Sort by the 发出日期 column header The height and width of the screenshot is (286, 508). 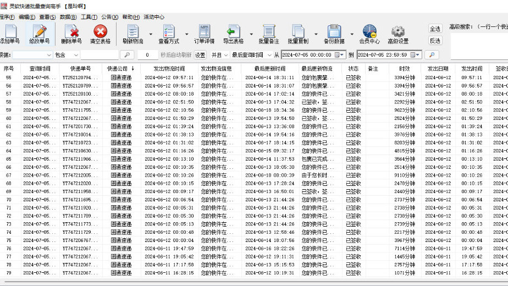point(438,69)
